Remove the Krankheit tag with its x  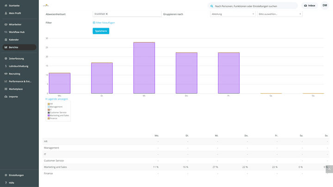(x=107, y=14)
